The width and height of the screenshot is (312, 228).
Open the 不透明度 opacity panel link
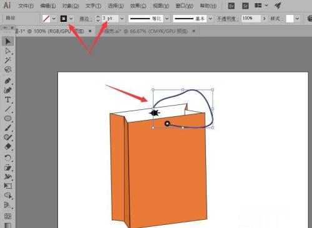tap(227, 19)
